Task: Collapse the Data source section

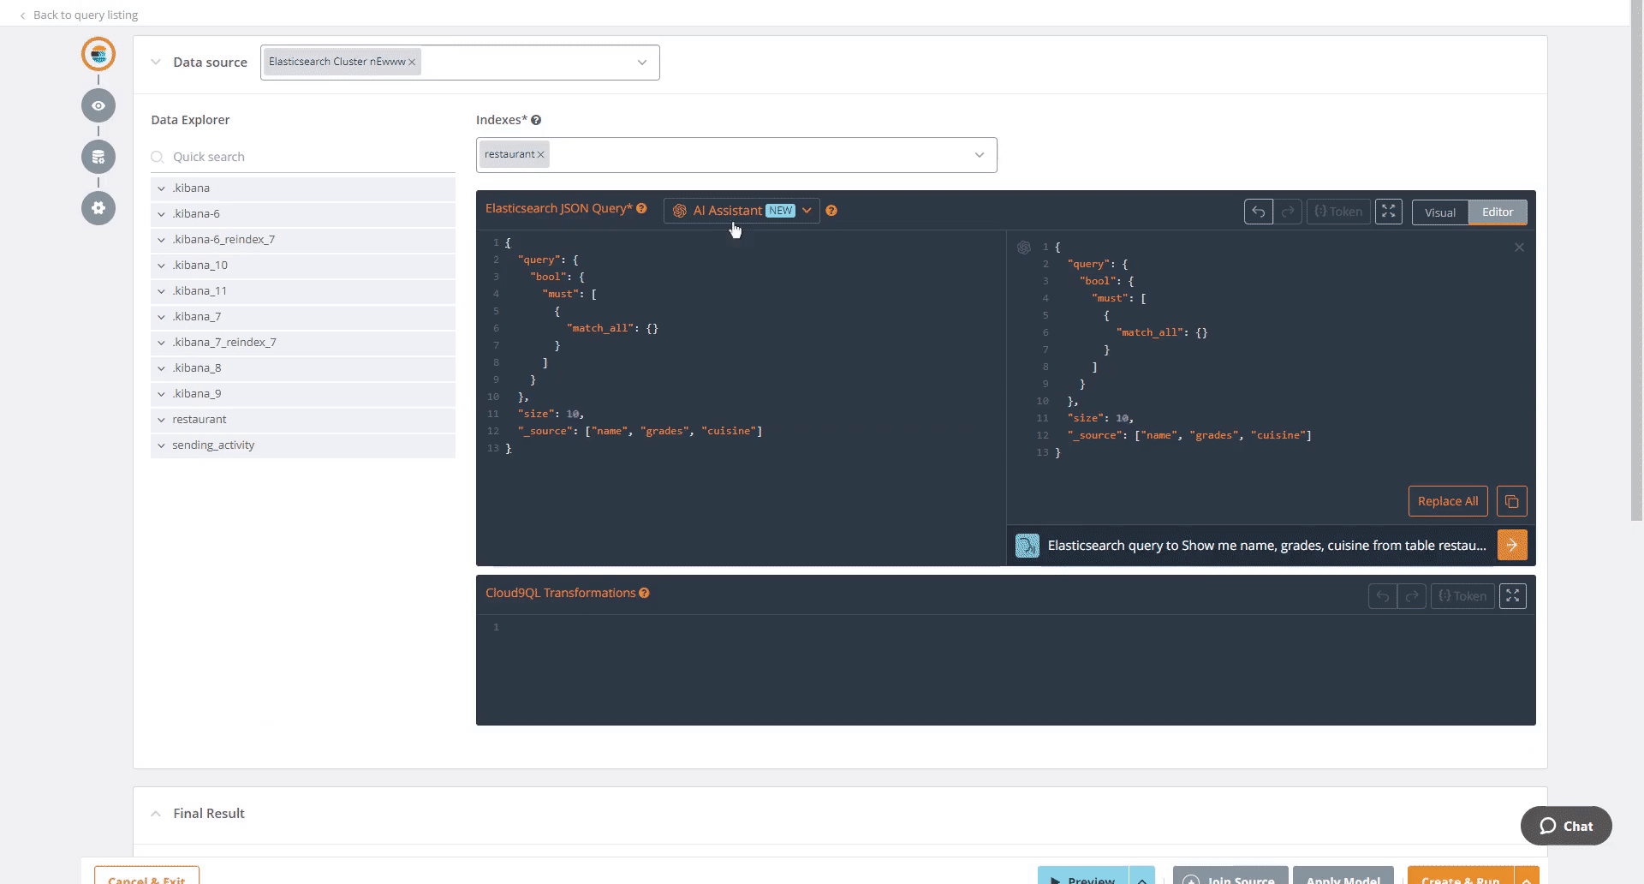Action: [x=156, y=62]
